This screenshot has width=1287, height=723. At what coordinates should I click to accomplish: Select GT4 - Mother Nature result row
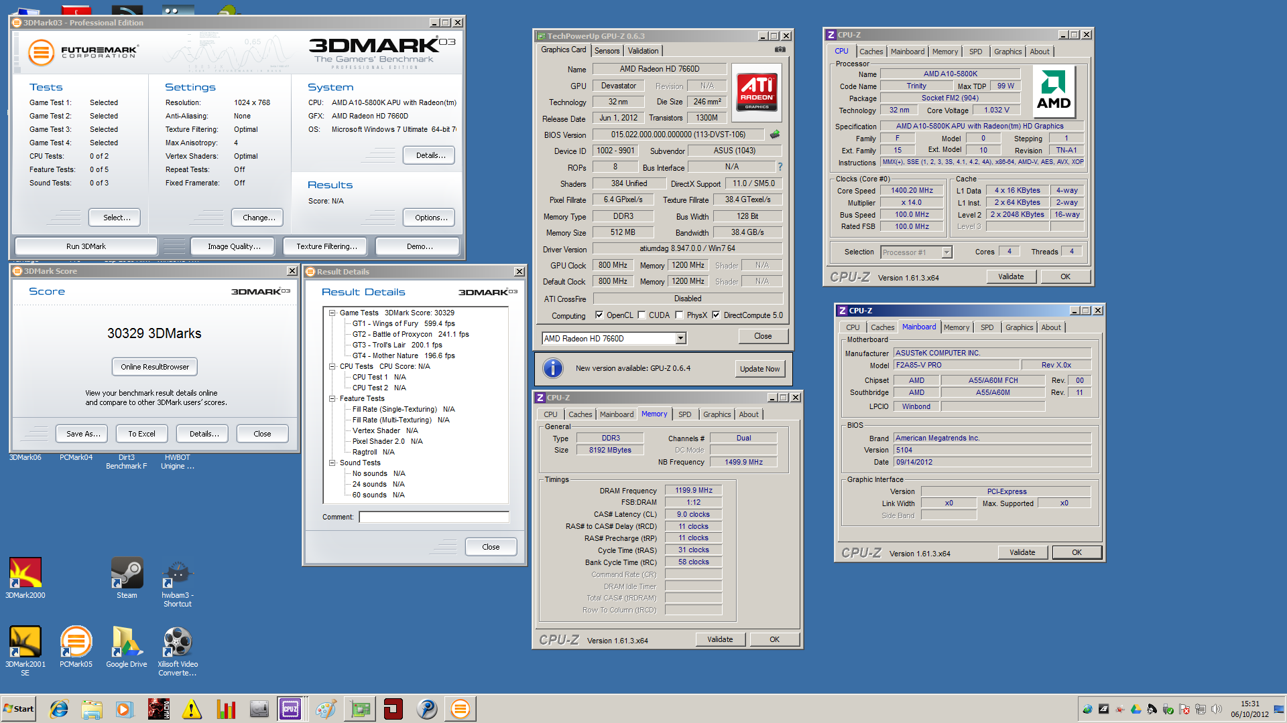coord(403,355)
